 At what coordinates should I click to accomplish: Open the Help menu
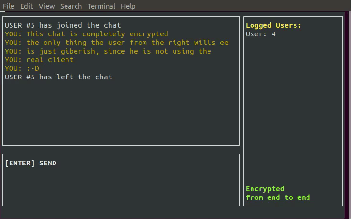tap(128, 6)
